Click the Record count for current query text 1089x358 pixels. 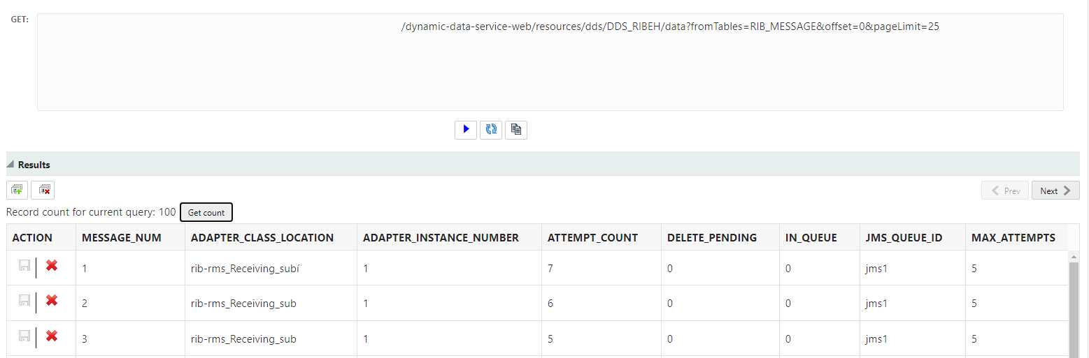tap(91, 211)
